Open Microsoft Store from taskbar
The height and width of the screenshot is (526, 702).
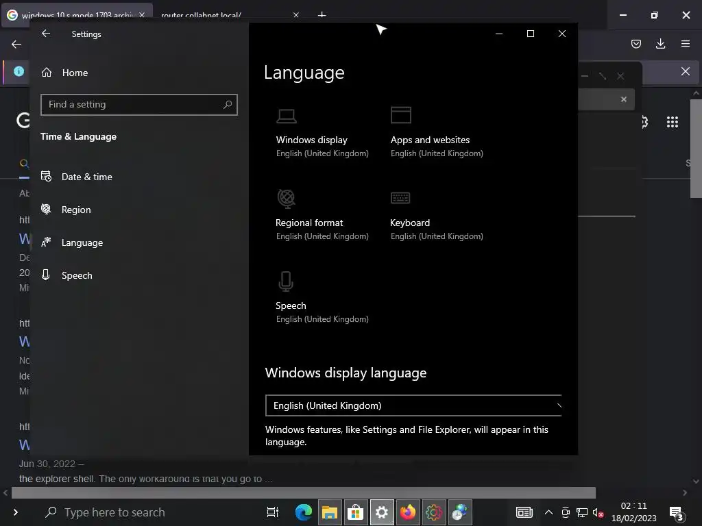tap(356, 512)
